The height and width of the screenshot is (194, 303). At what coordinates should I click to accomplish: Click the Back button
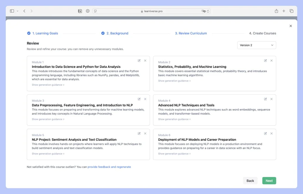250,181
